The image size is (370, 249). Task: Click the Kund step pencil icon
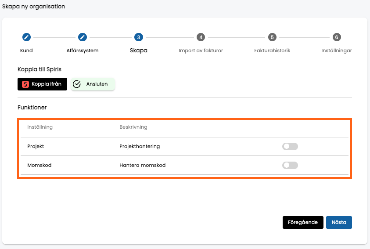tap(26, 37)
